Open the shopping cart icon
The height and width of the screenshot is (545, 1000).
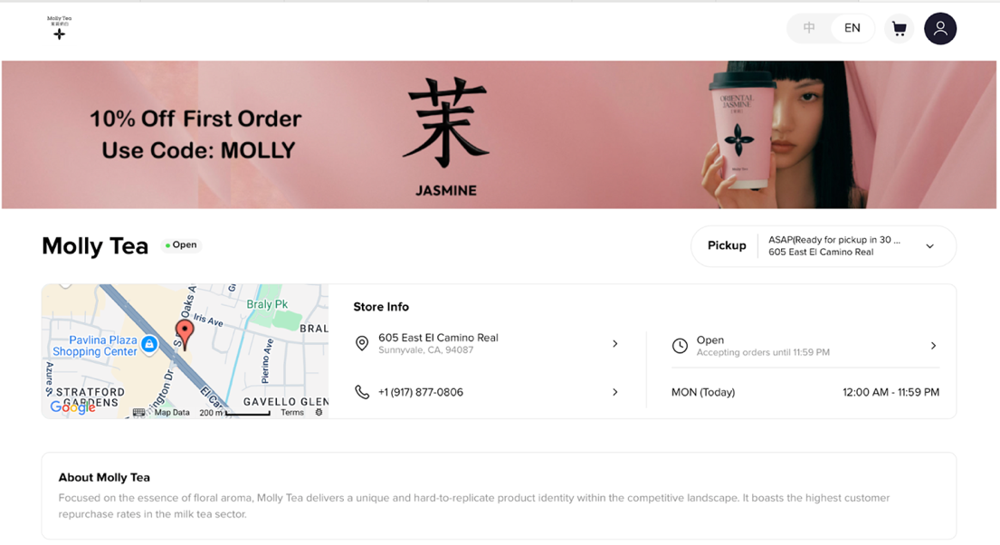click(x=900, y=29)
